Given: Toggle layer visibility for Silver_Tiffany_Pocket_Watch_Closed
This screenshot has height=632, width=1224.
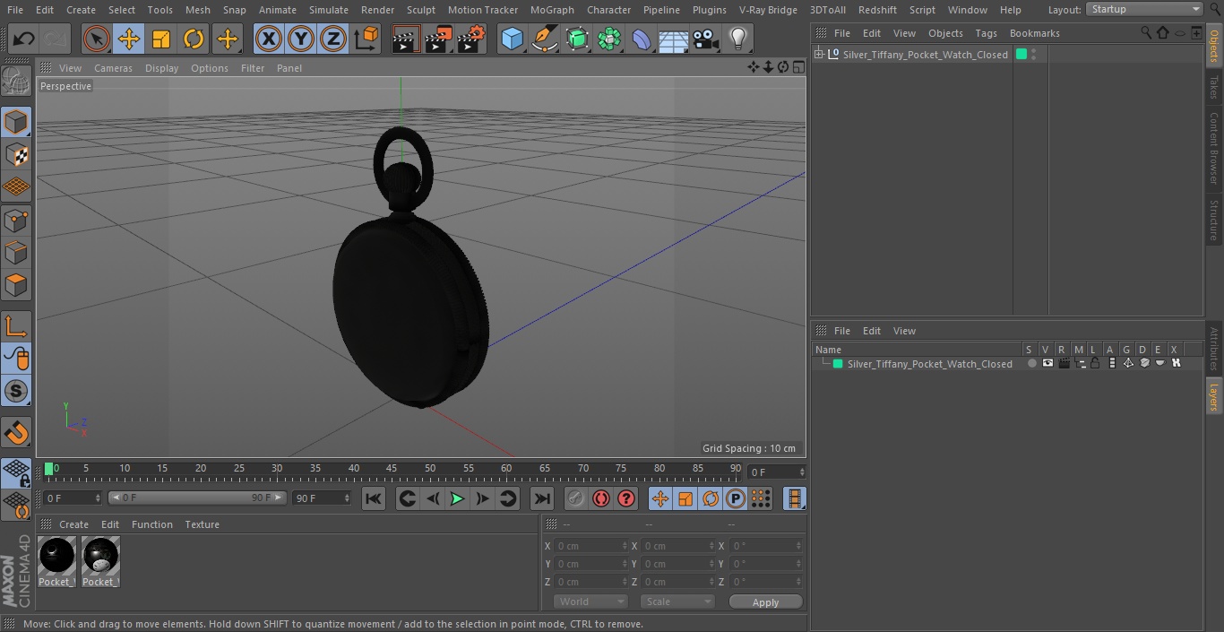Looking at the screenshot, I should click(x=1047, y=363).
